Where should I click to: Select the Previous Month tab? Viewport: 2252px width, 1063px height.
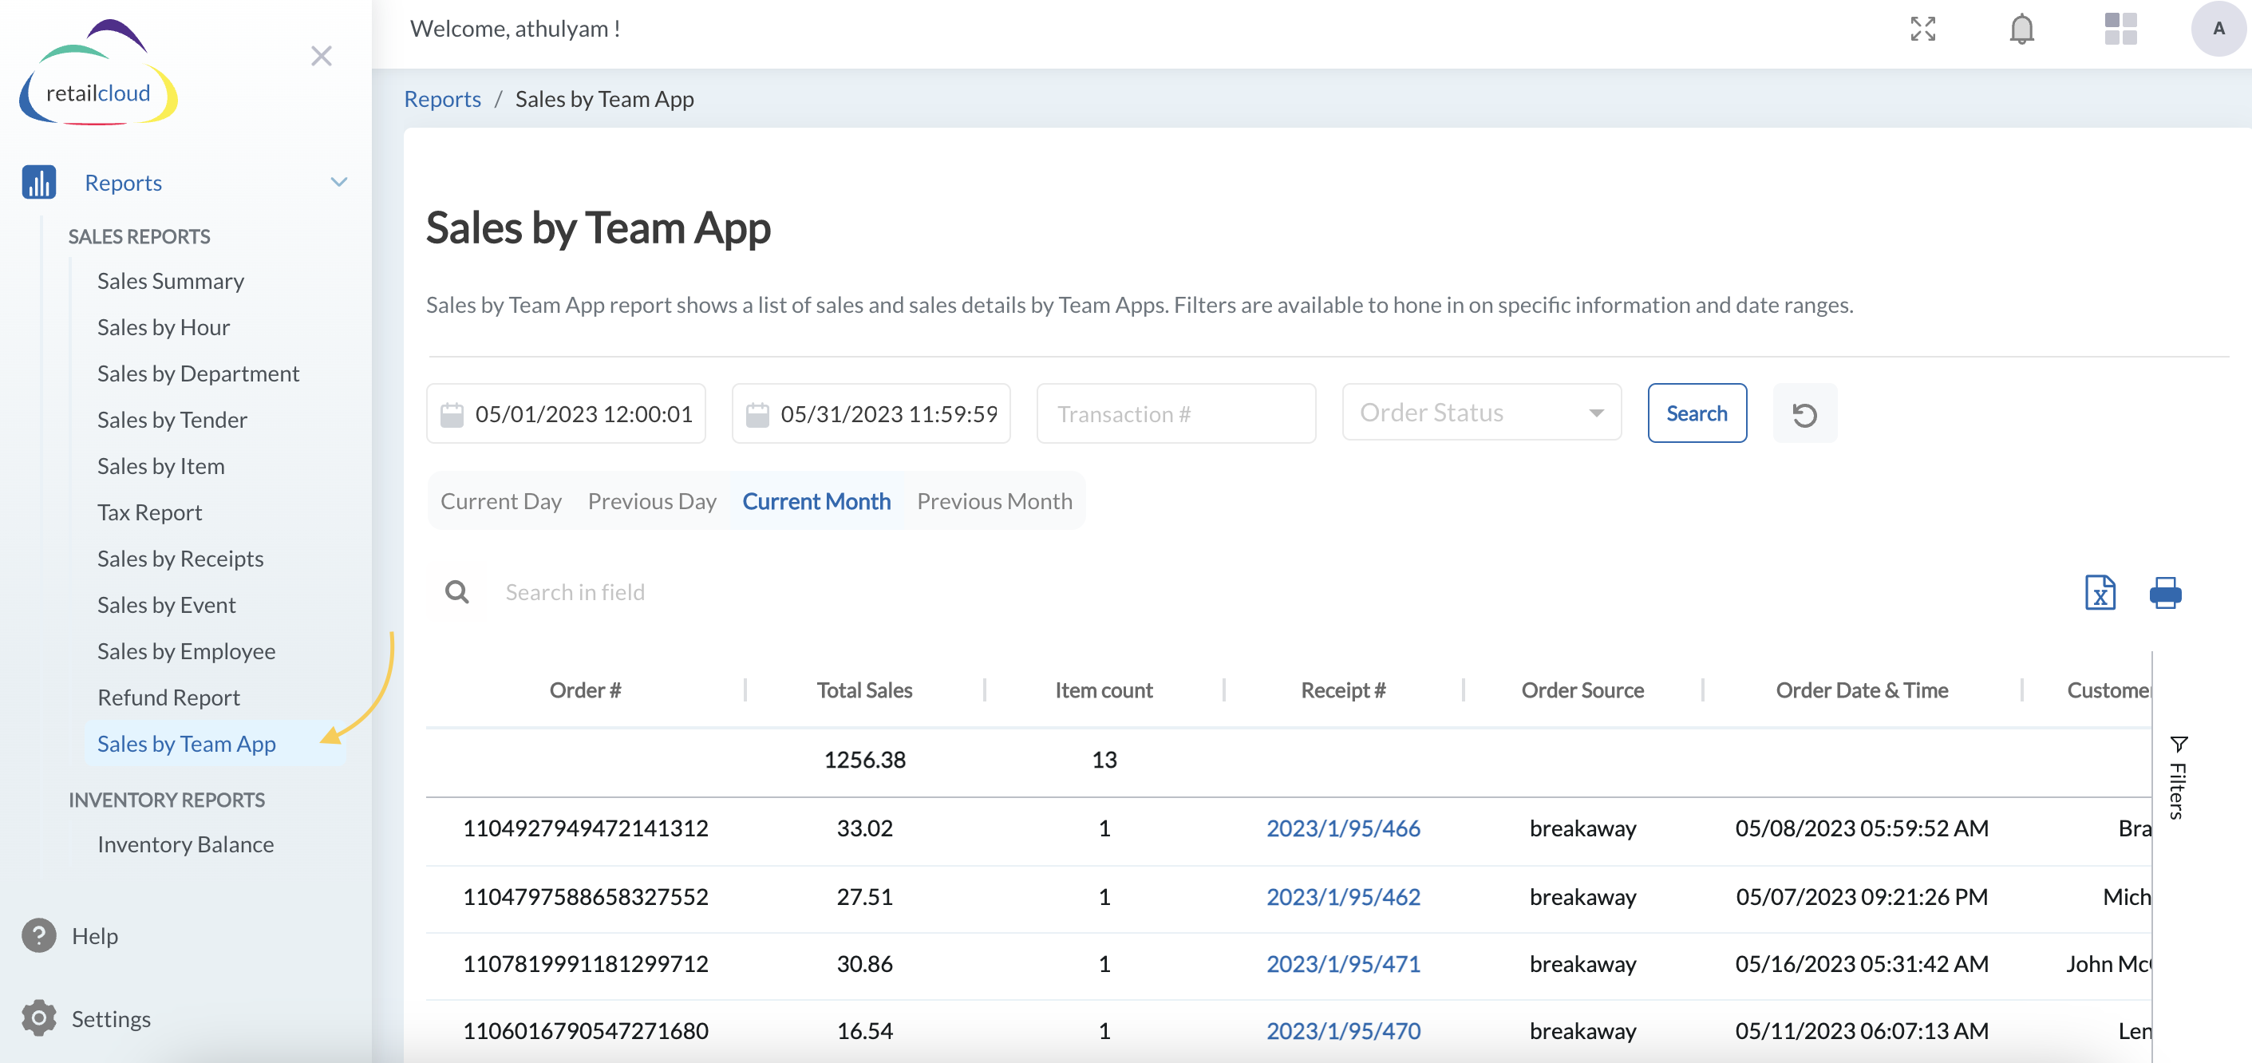tap(994, 501)
